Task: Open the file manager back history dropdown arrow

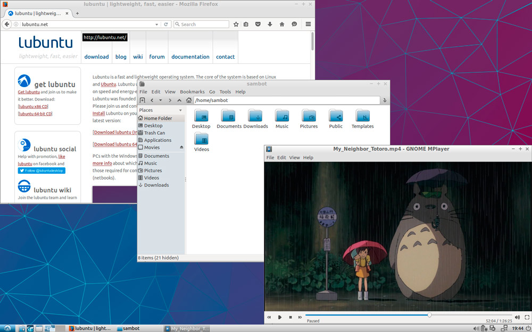Action: 161,100
